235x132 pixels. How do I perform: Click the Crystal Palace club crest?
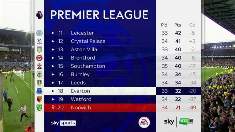click(x=39, y=41)
